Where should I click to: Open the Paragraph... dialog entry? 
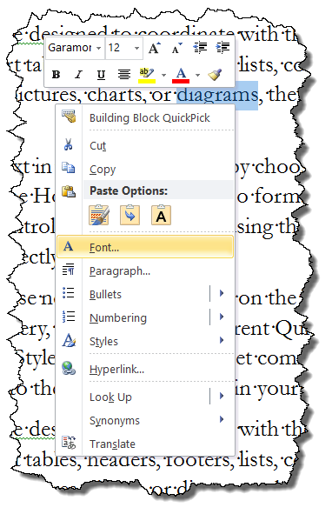point(145,270)
